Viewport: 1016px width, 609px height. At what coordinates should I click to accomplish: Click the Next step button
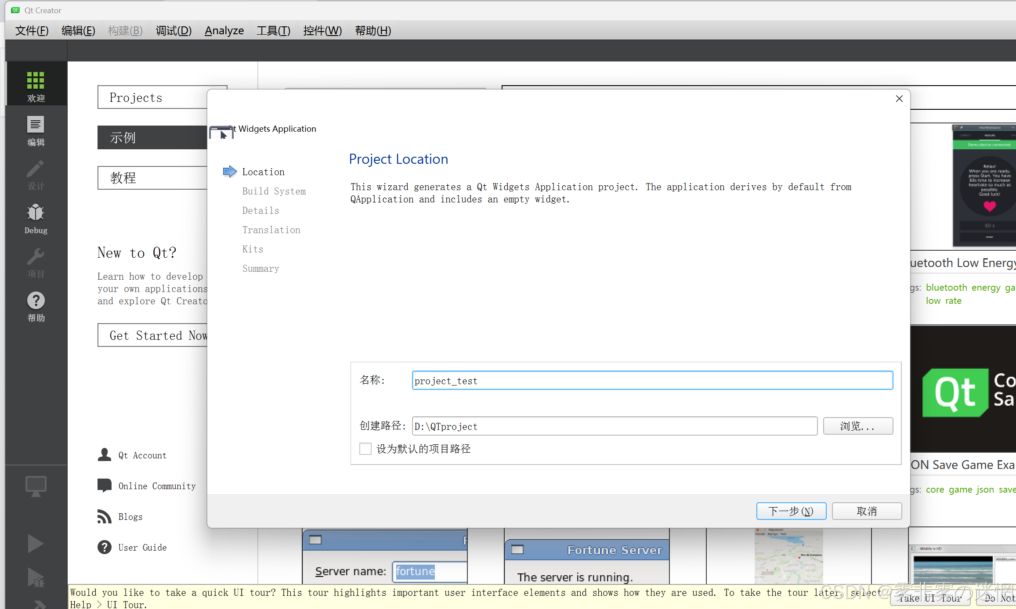(791, 511)
